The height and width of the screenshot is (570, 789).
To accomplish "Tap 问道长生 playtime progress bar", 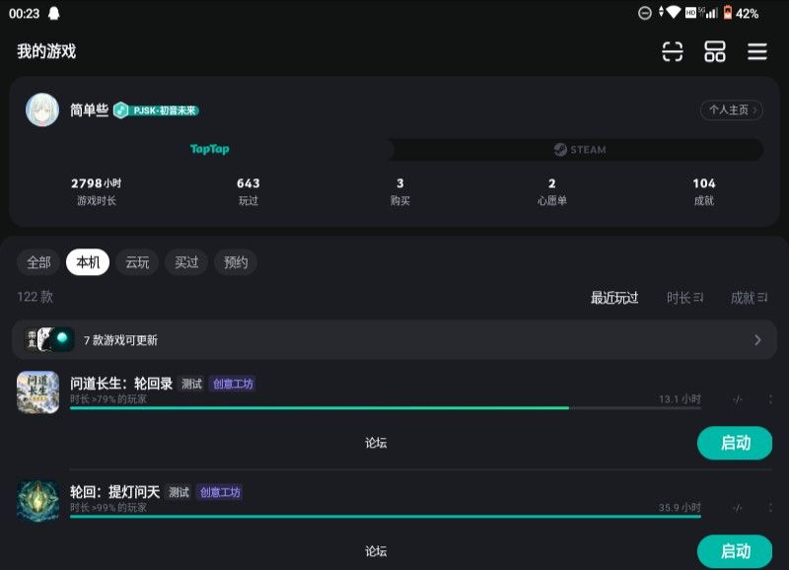I will 385,408.
